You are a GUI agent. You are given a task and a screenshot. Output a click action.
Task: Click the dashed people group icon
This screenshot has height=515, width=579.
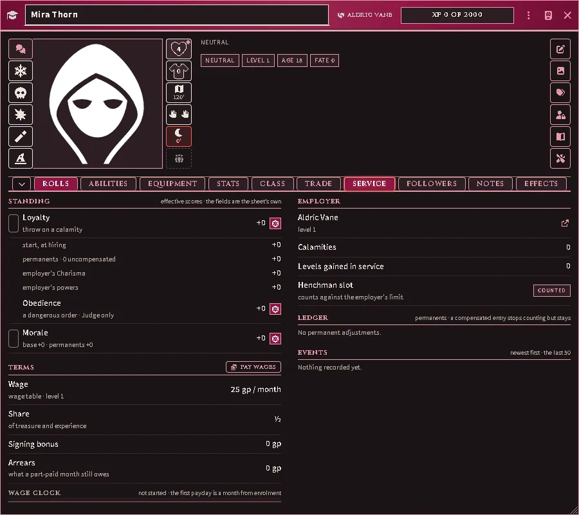[x=179, y=158]
